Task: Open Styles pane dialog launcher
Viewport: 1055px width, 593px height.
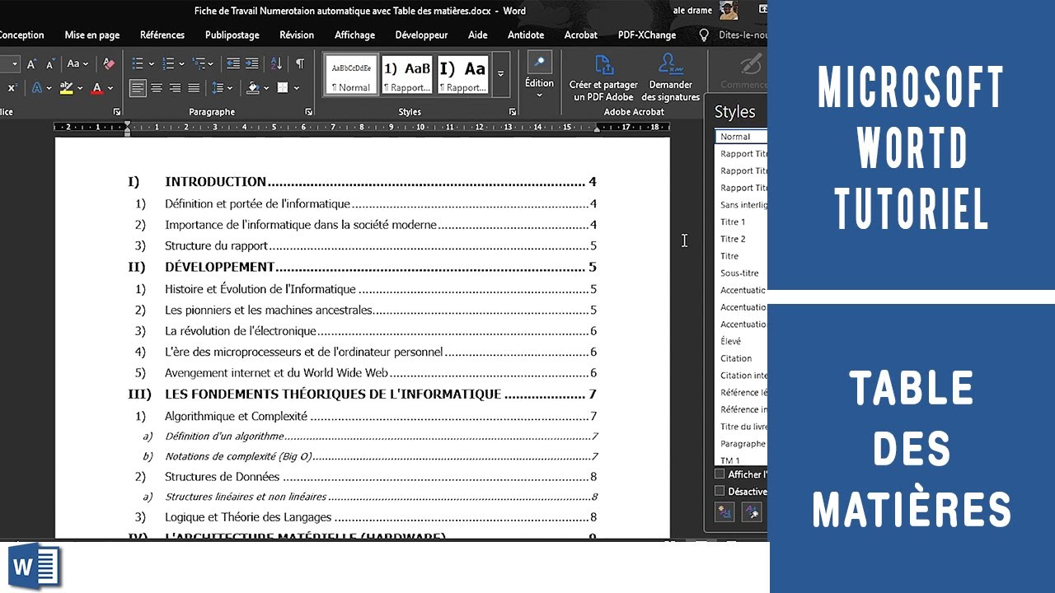Action: pos(513,112)
